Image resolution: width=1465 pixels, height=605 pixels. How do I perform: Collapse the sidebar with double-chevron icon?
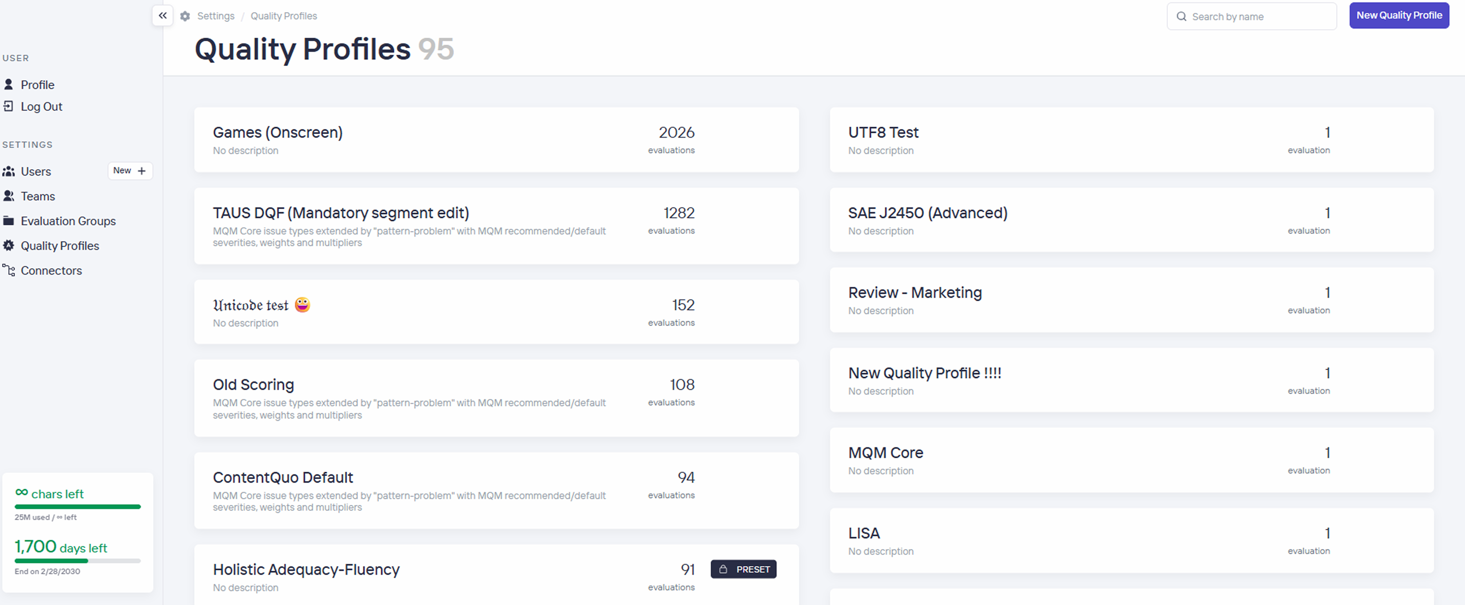coord(163,15)
